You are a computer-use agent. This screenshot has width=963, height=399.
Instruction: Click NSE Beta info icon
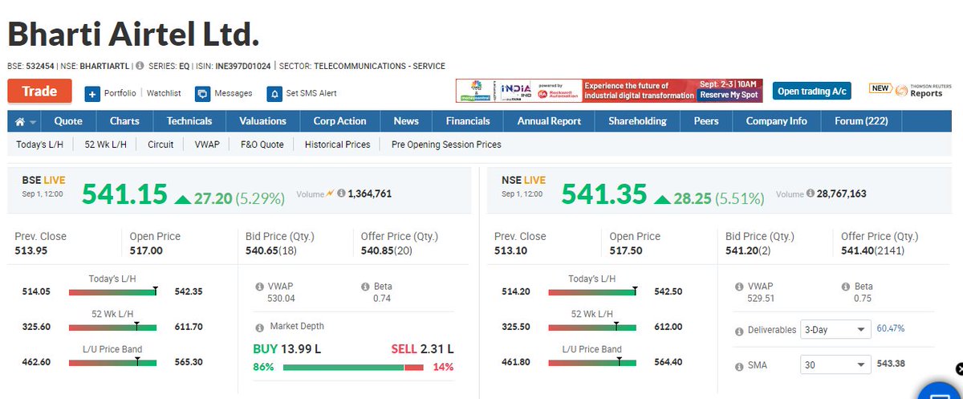(845, 287)
